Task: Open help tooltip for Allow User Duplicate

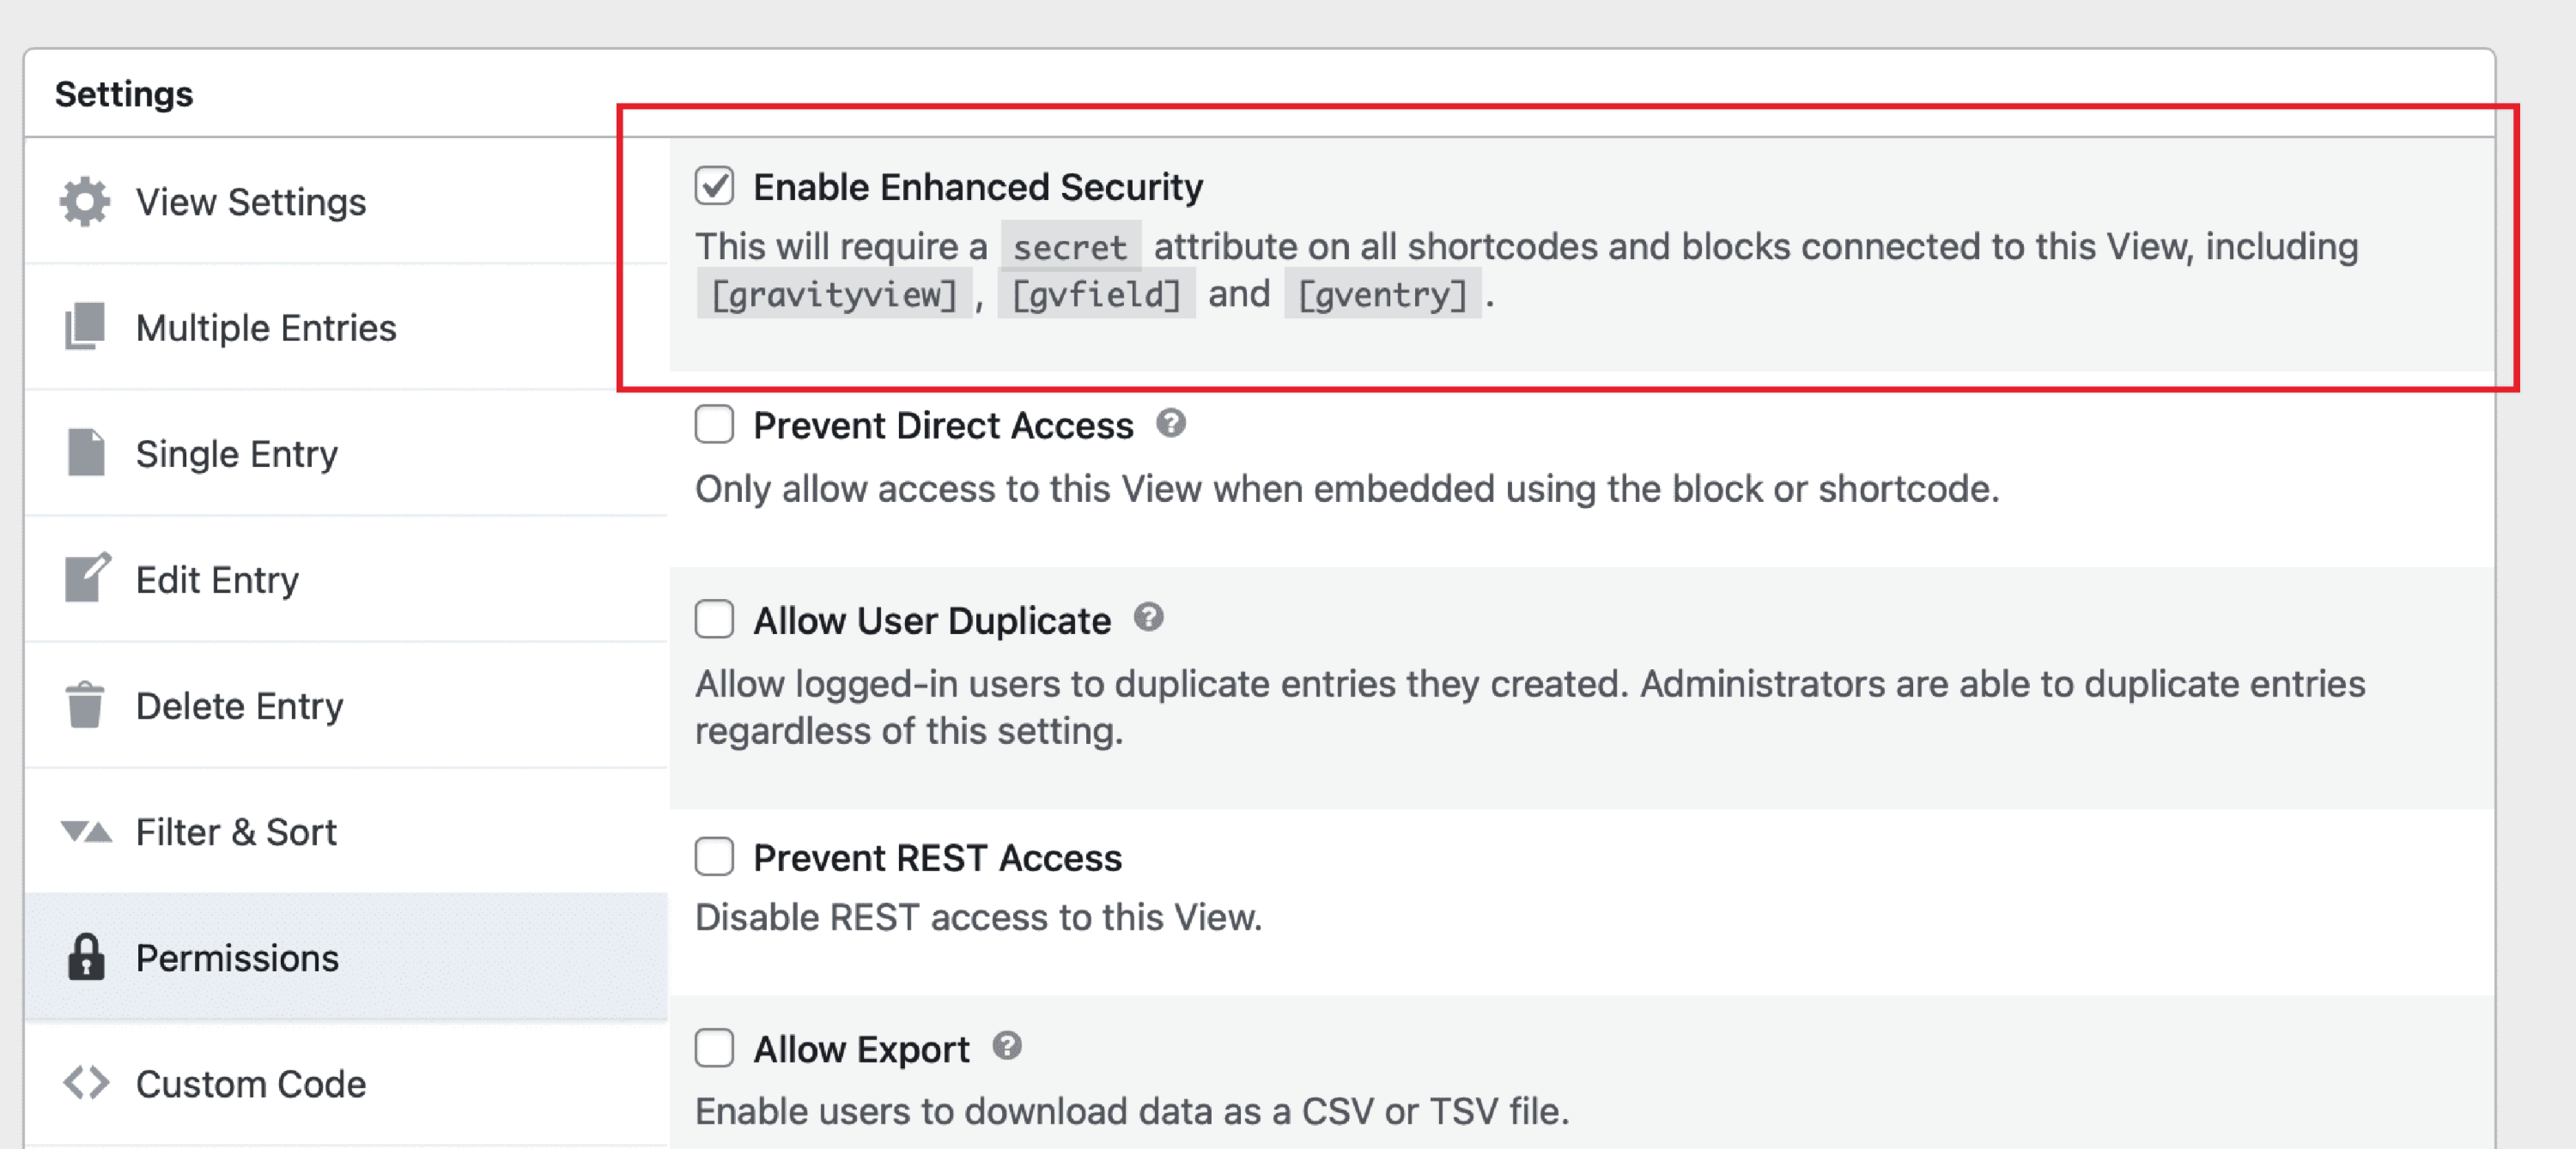Action: (x=1149, y=618)
